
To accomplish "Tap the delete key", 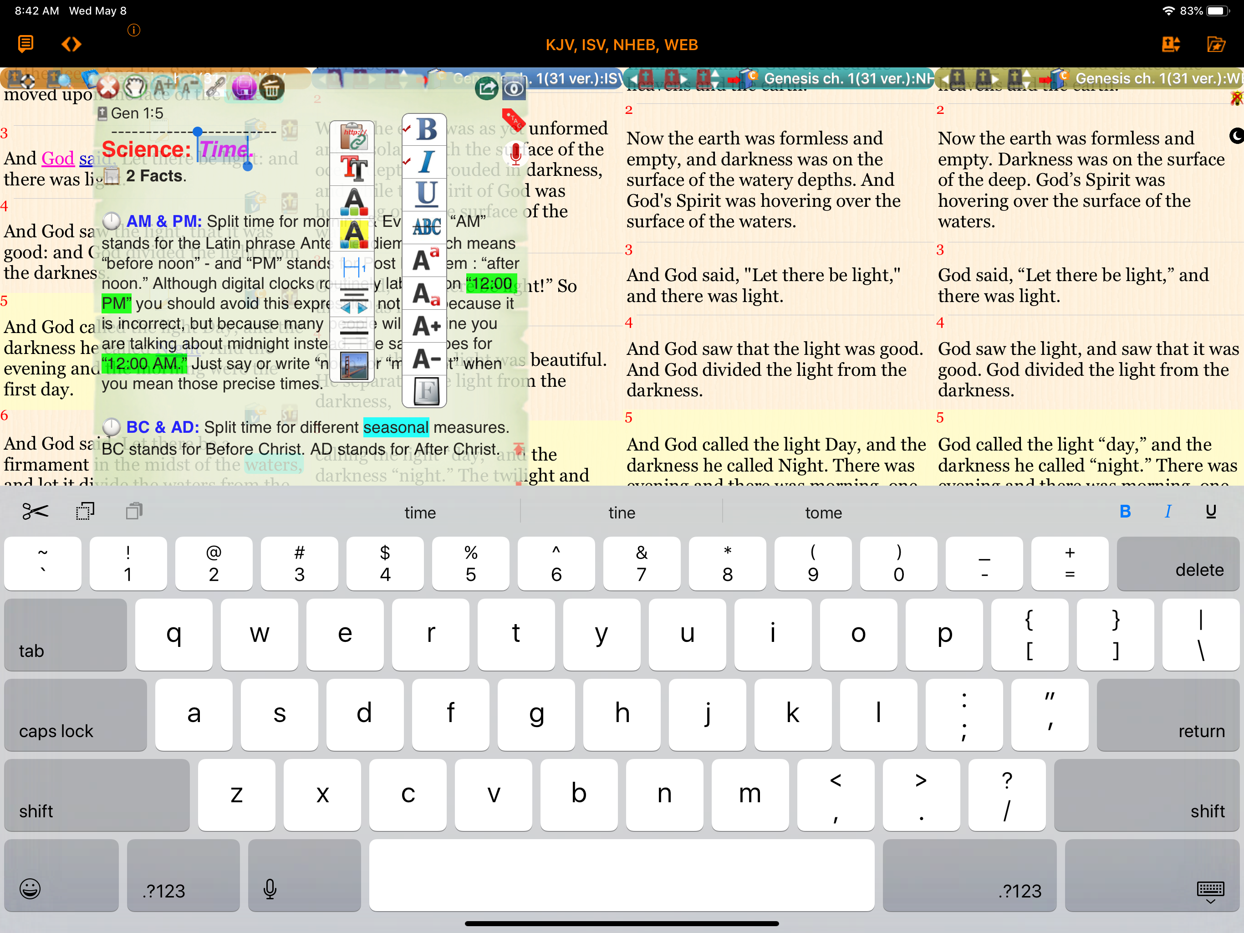I will [1178, 563].
